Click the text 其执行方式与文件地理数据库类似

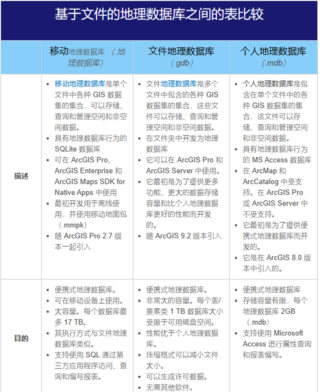(91, 338)
